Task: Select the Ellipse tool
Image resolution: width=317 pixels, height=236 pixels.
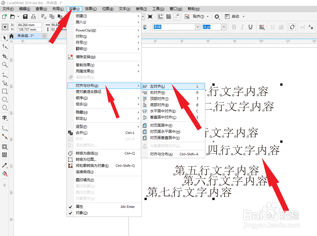Action: 4,99
